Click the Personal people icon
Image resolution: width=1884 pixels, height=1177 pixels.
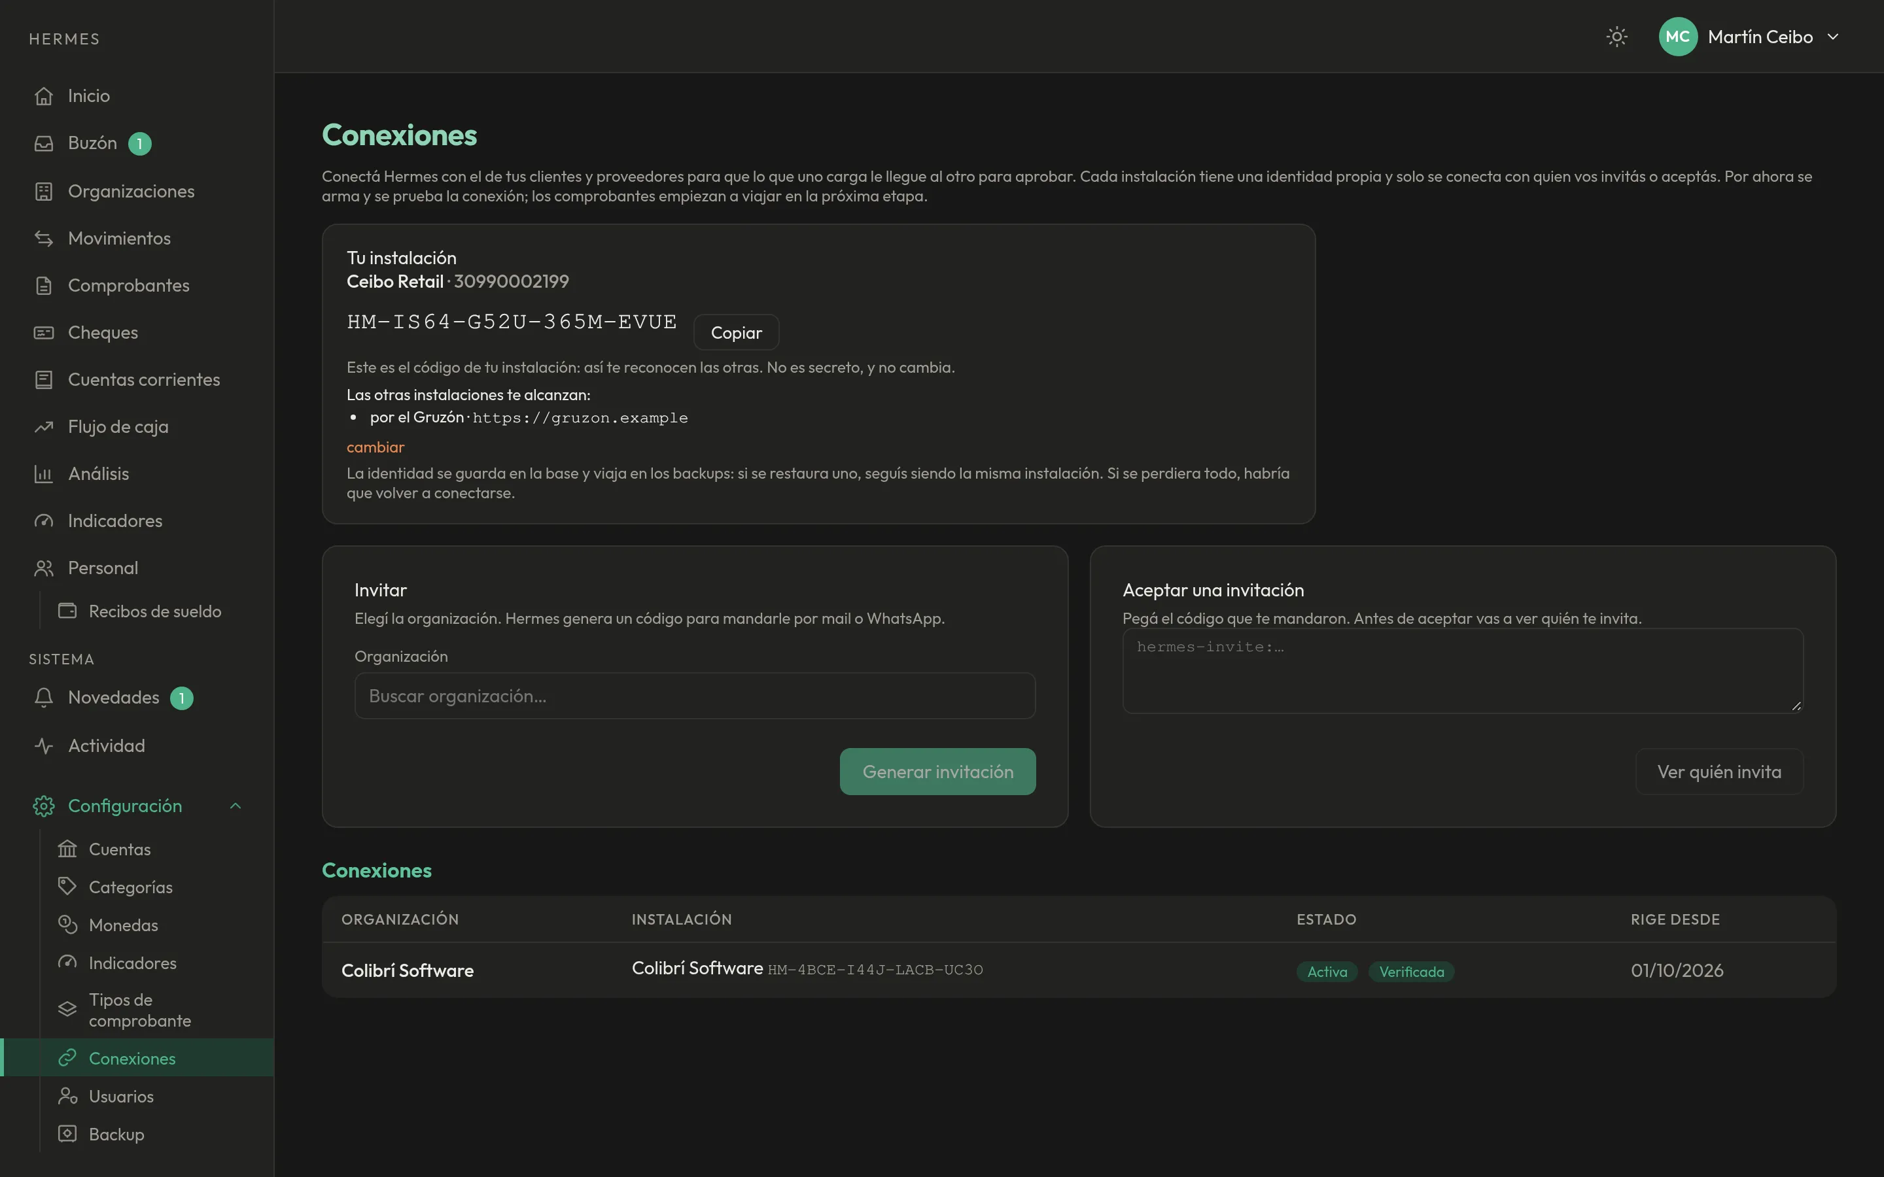[44, 568]
